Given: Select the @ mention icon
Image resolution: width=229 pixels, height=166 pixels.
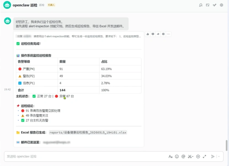Looking at the screenshot, I should tap(183, 156).
